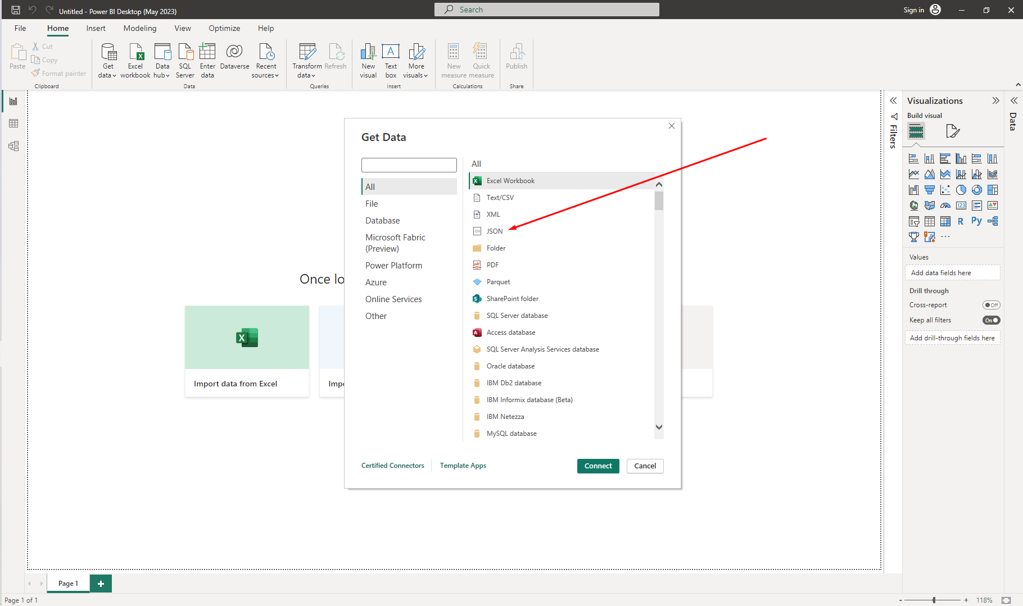Screen dimensions: 1023x606
Task: Adjust the zoom slider in status bar
Action: click(934, 600)
